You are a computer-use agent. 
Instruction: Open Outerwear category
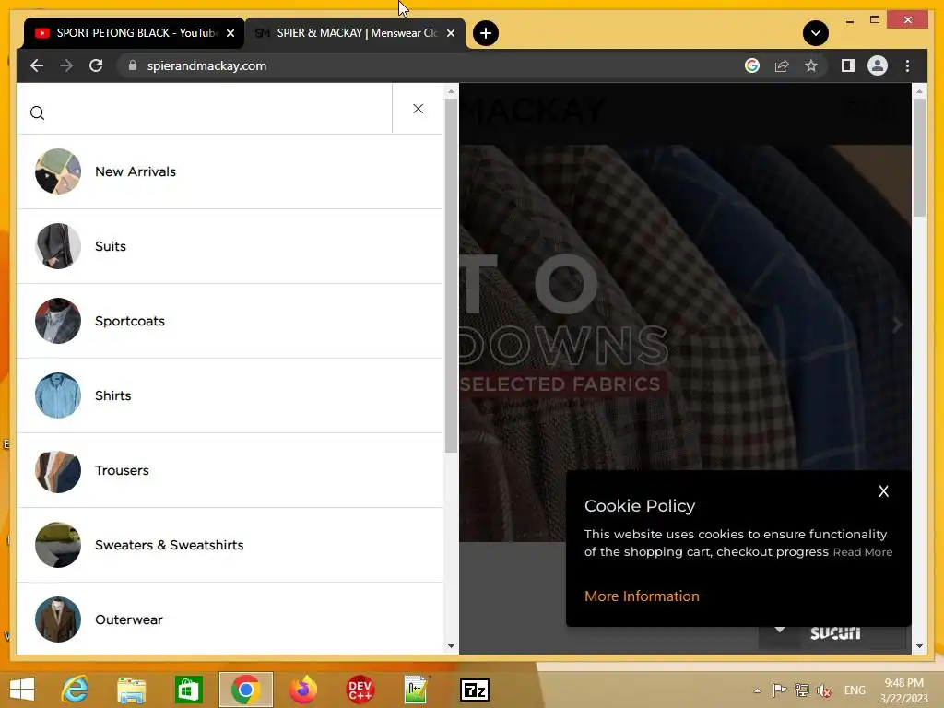pyautogui.click(x=230, y=619)
